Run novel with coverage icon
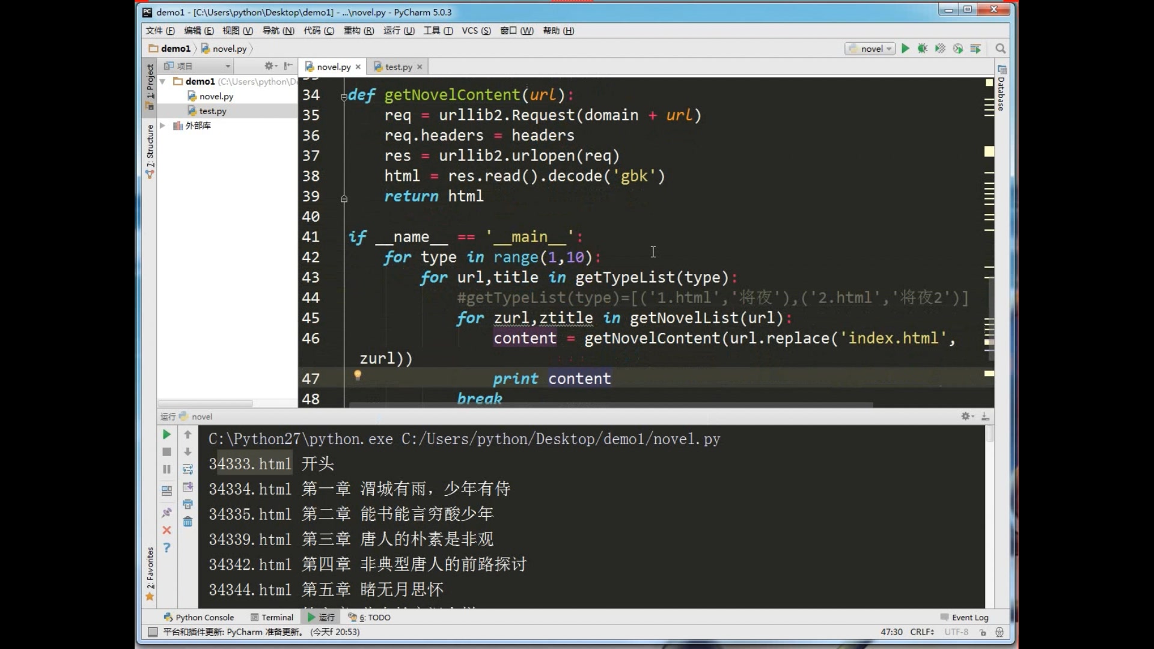 (x=940, y=49)
